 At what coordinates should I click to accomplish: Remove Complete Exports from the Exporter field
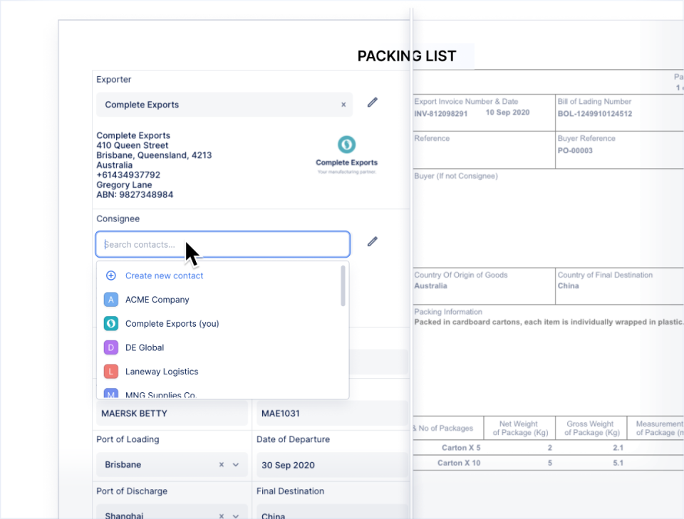coord(343,105)
